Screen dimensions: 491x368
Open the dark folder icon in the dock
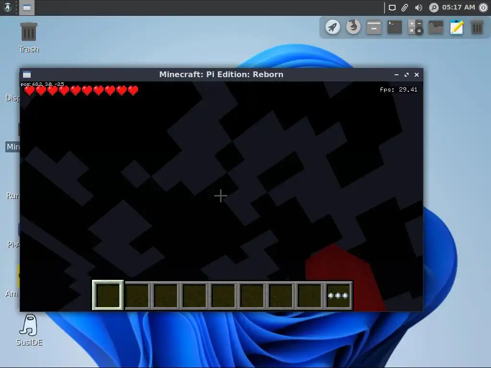(436, 27)
